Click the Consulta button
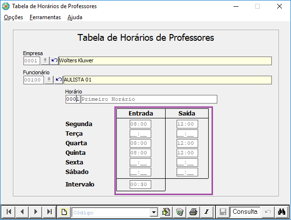Image resolution: width=291 pixels, height=220 pixels. pyautogui.click(x=245, y=212)
